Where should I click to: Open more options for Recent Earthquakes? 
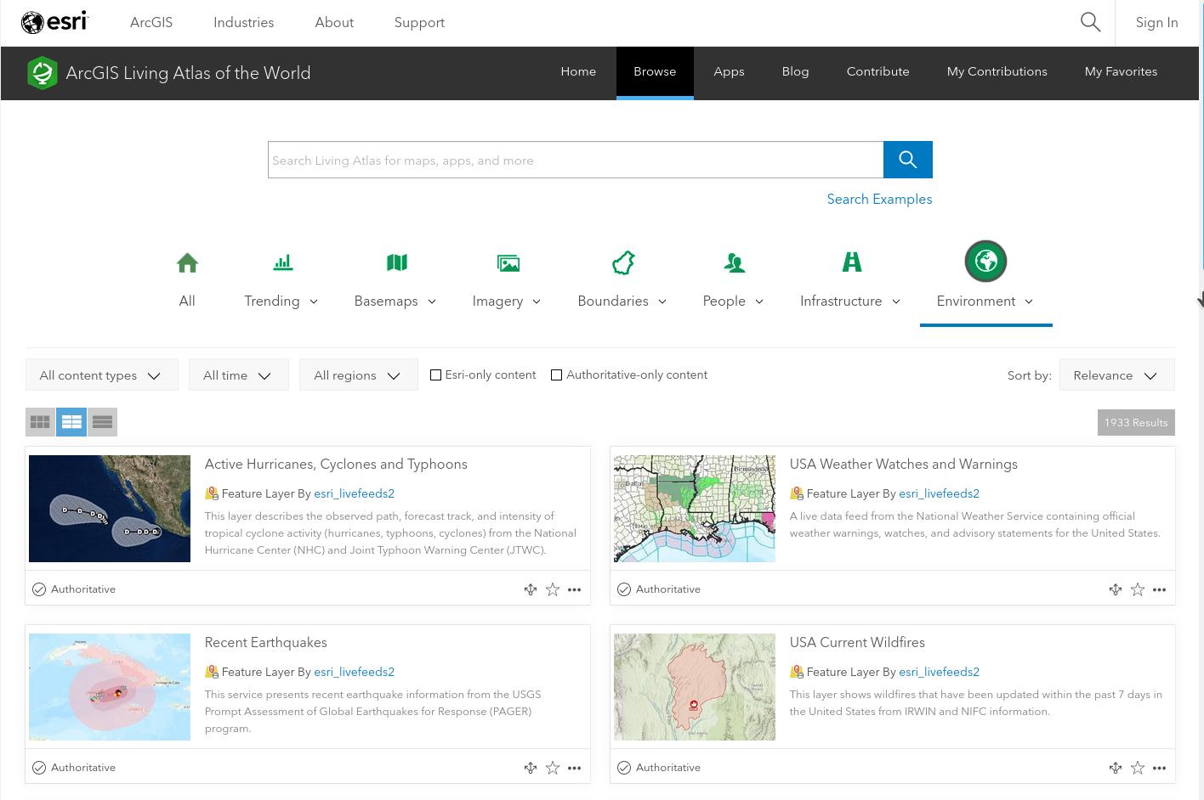[x=575, y=768]
